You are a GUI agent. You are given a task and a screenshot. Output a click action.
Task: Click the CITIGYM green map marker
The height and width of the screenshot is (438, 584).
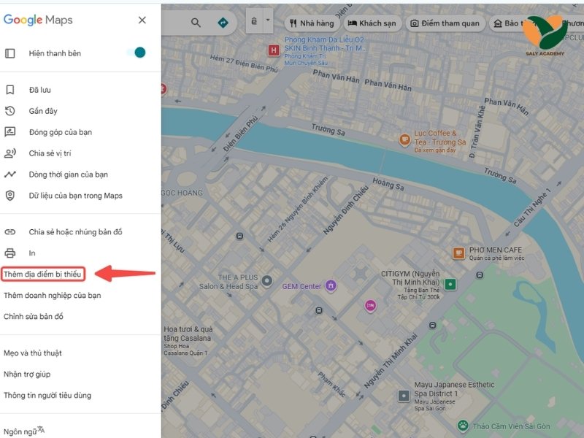click(x=450, y=284)
